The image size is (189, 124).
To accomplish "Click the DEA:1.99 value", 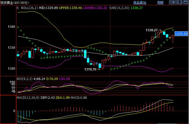I will (63, 98).
